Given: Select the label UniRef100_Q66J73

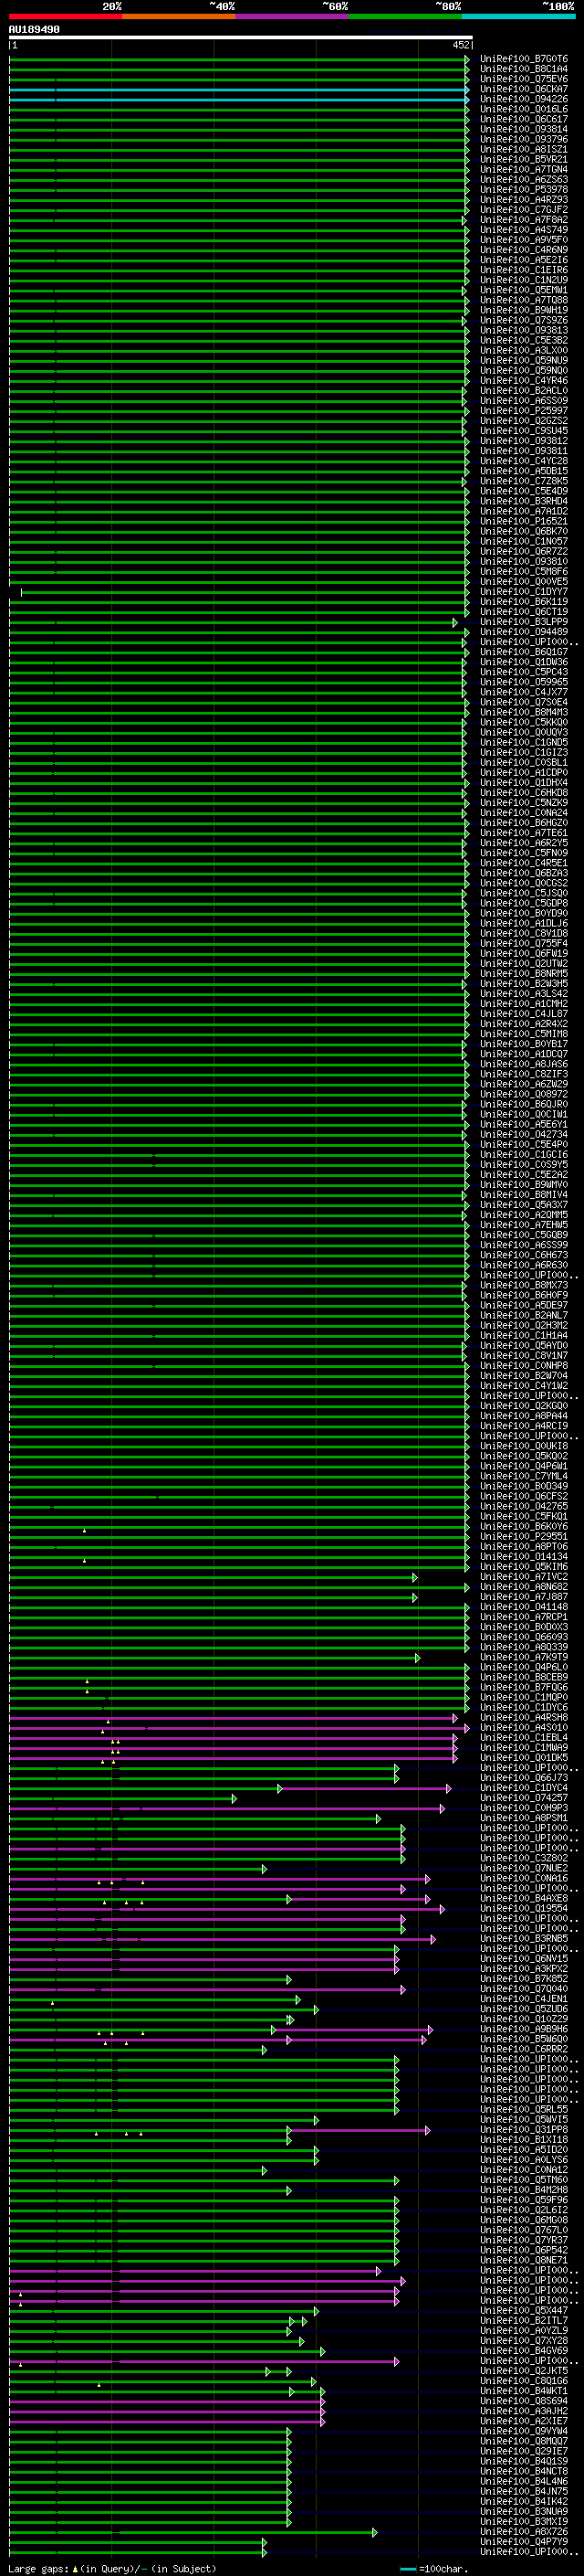Looking at the screenshot, I should click(x=524, y=1777).
